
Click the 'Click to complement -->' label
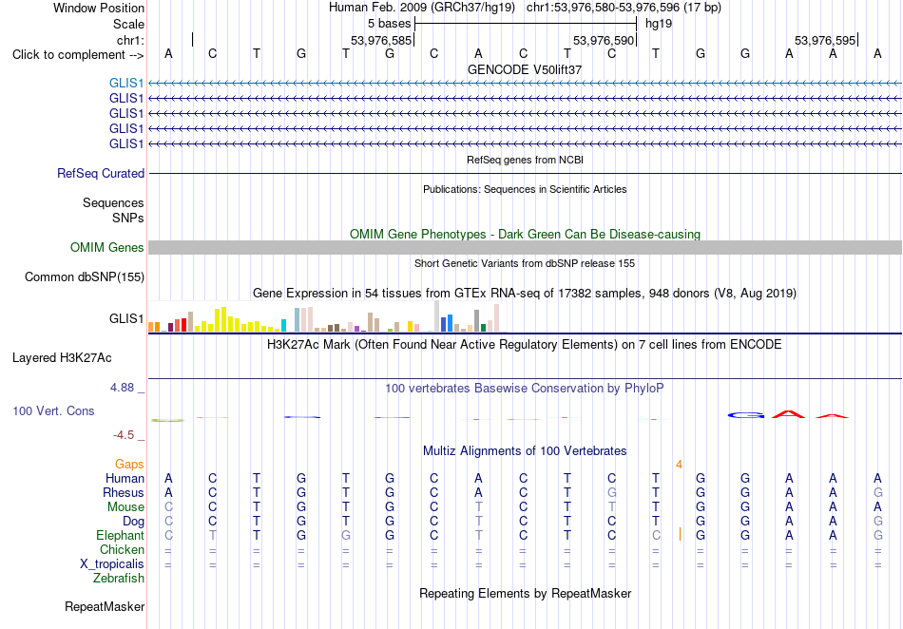coord(78,55)
